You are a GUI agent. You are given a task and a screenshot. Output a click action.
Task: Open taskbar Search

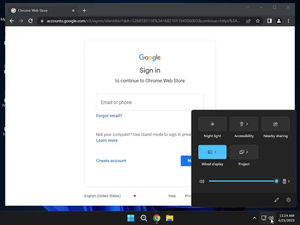[x=144, y=218]
